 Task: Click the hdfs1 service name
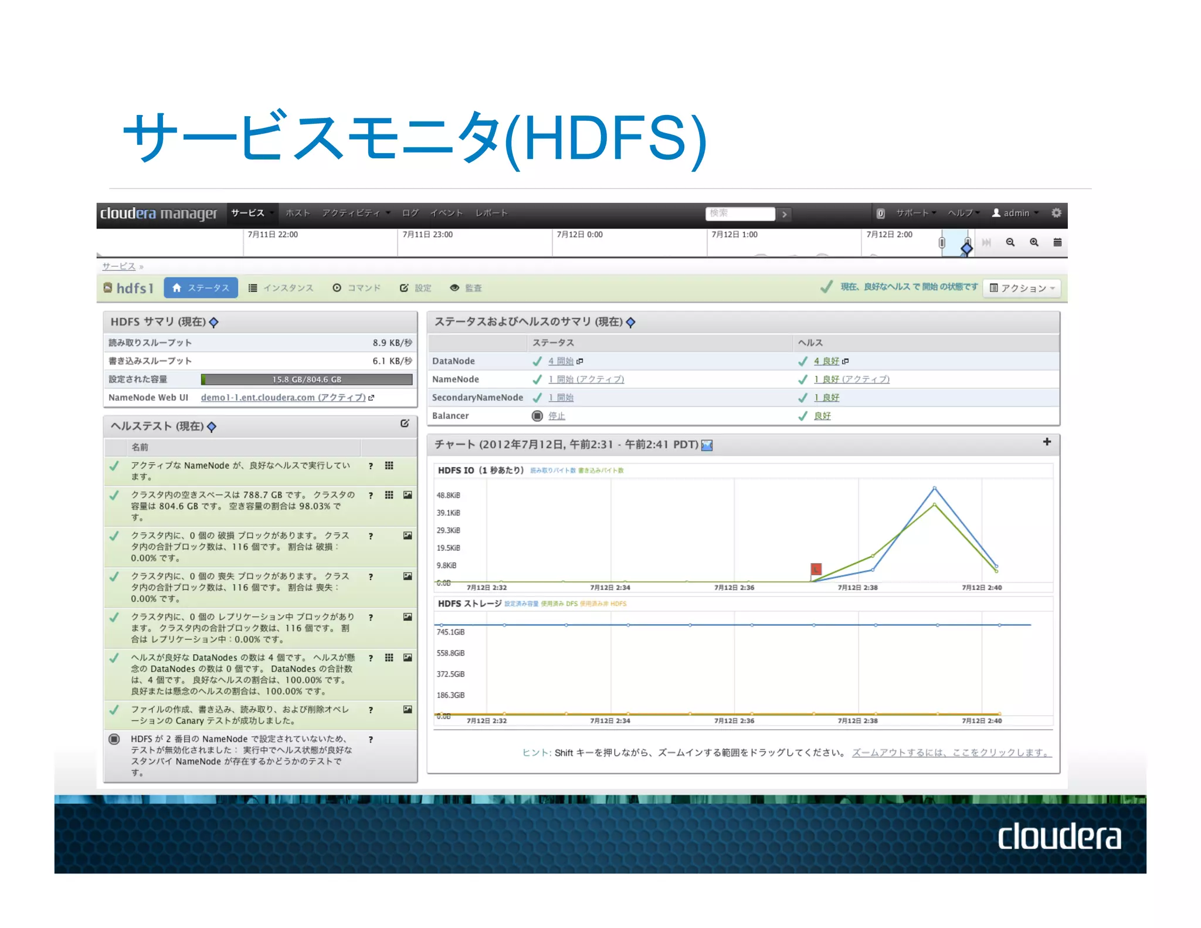[x=135, y=288]
